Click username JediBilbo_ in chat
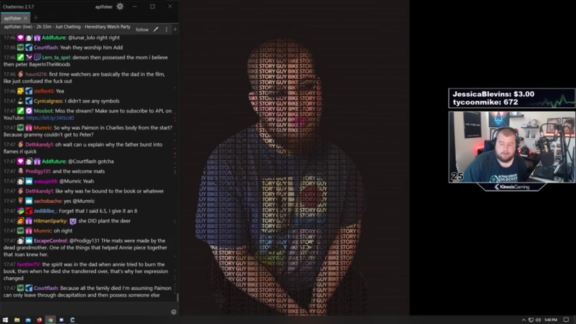This screenshot has height=324, width=576. coord(45,211)
